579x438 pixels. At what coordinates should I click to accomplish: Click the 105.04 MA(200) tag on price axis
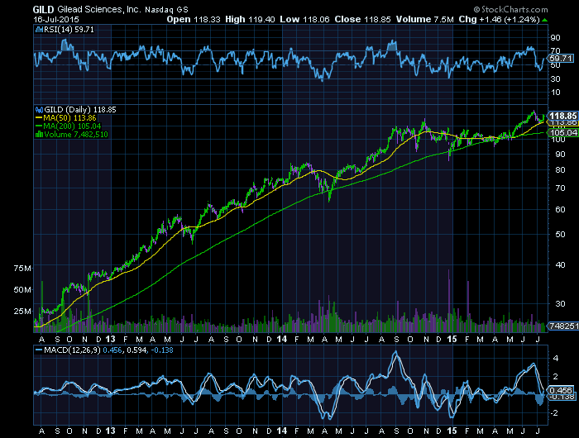point(562,132)
